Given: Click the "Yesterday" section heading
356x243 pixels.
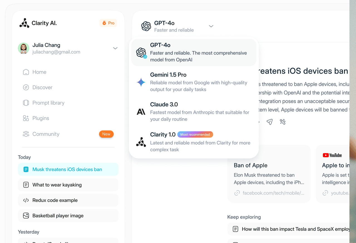Looking at the screenshot, I should (x=29, y=232).
